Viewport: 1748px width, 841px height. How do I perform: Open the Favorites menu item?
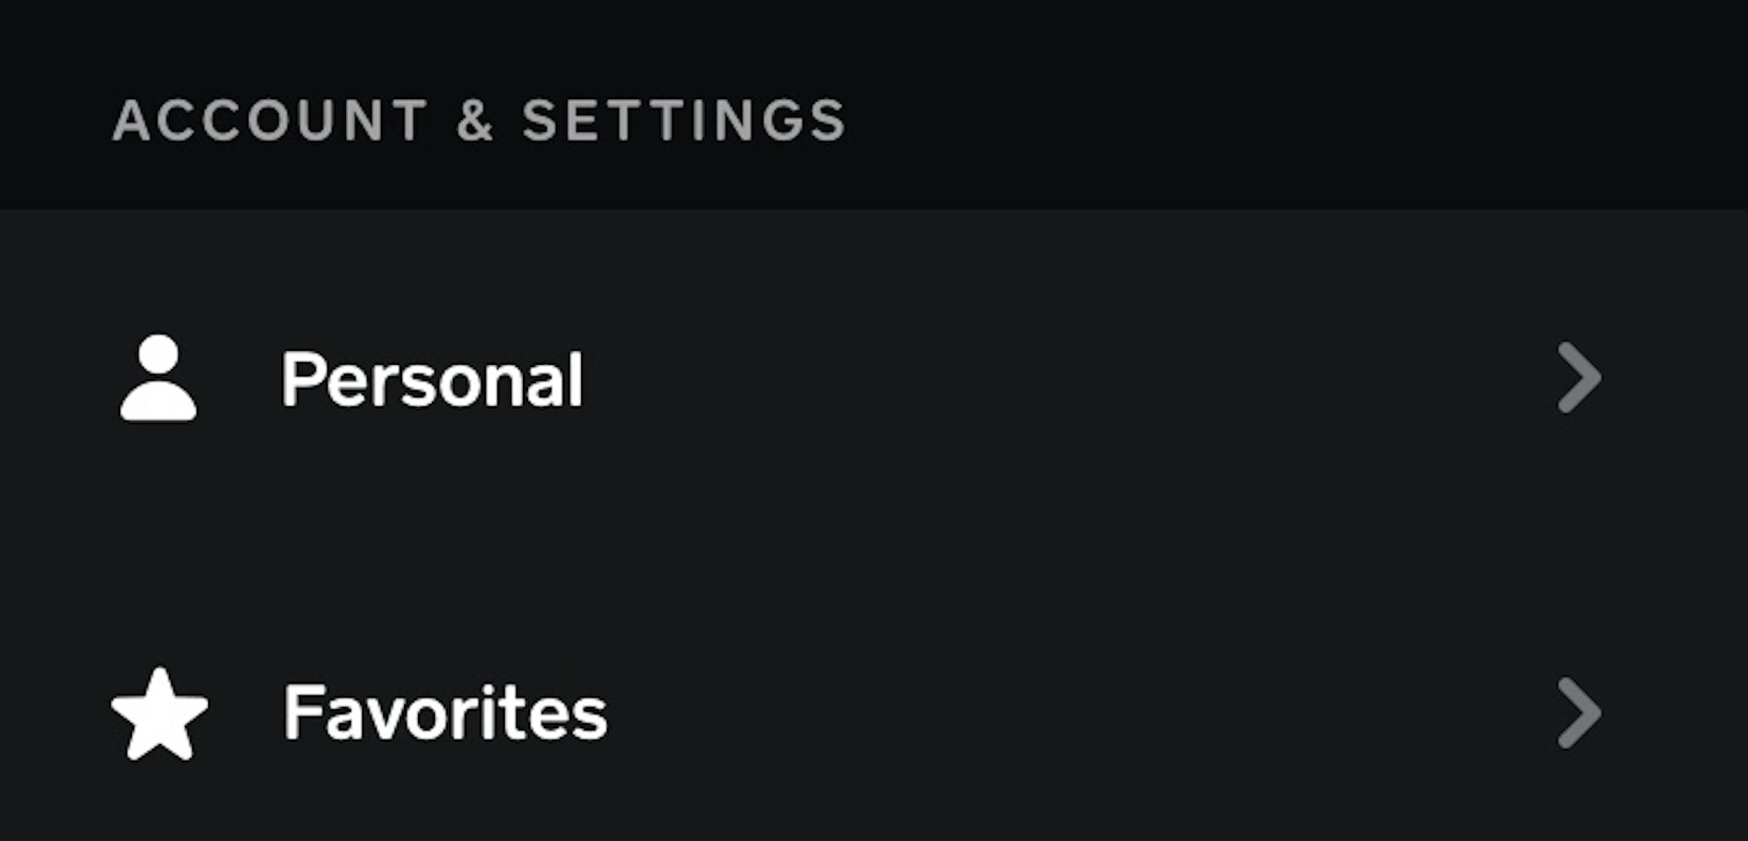(444, 714)
